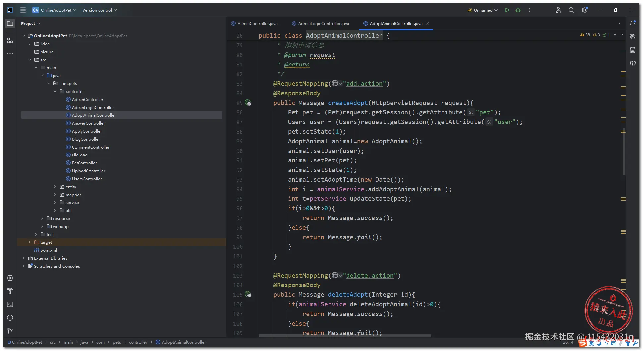Open the Git version control tool window

coord(10,331)
